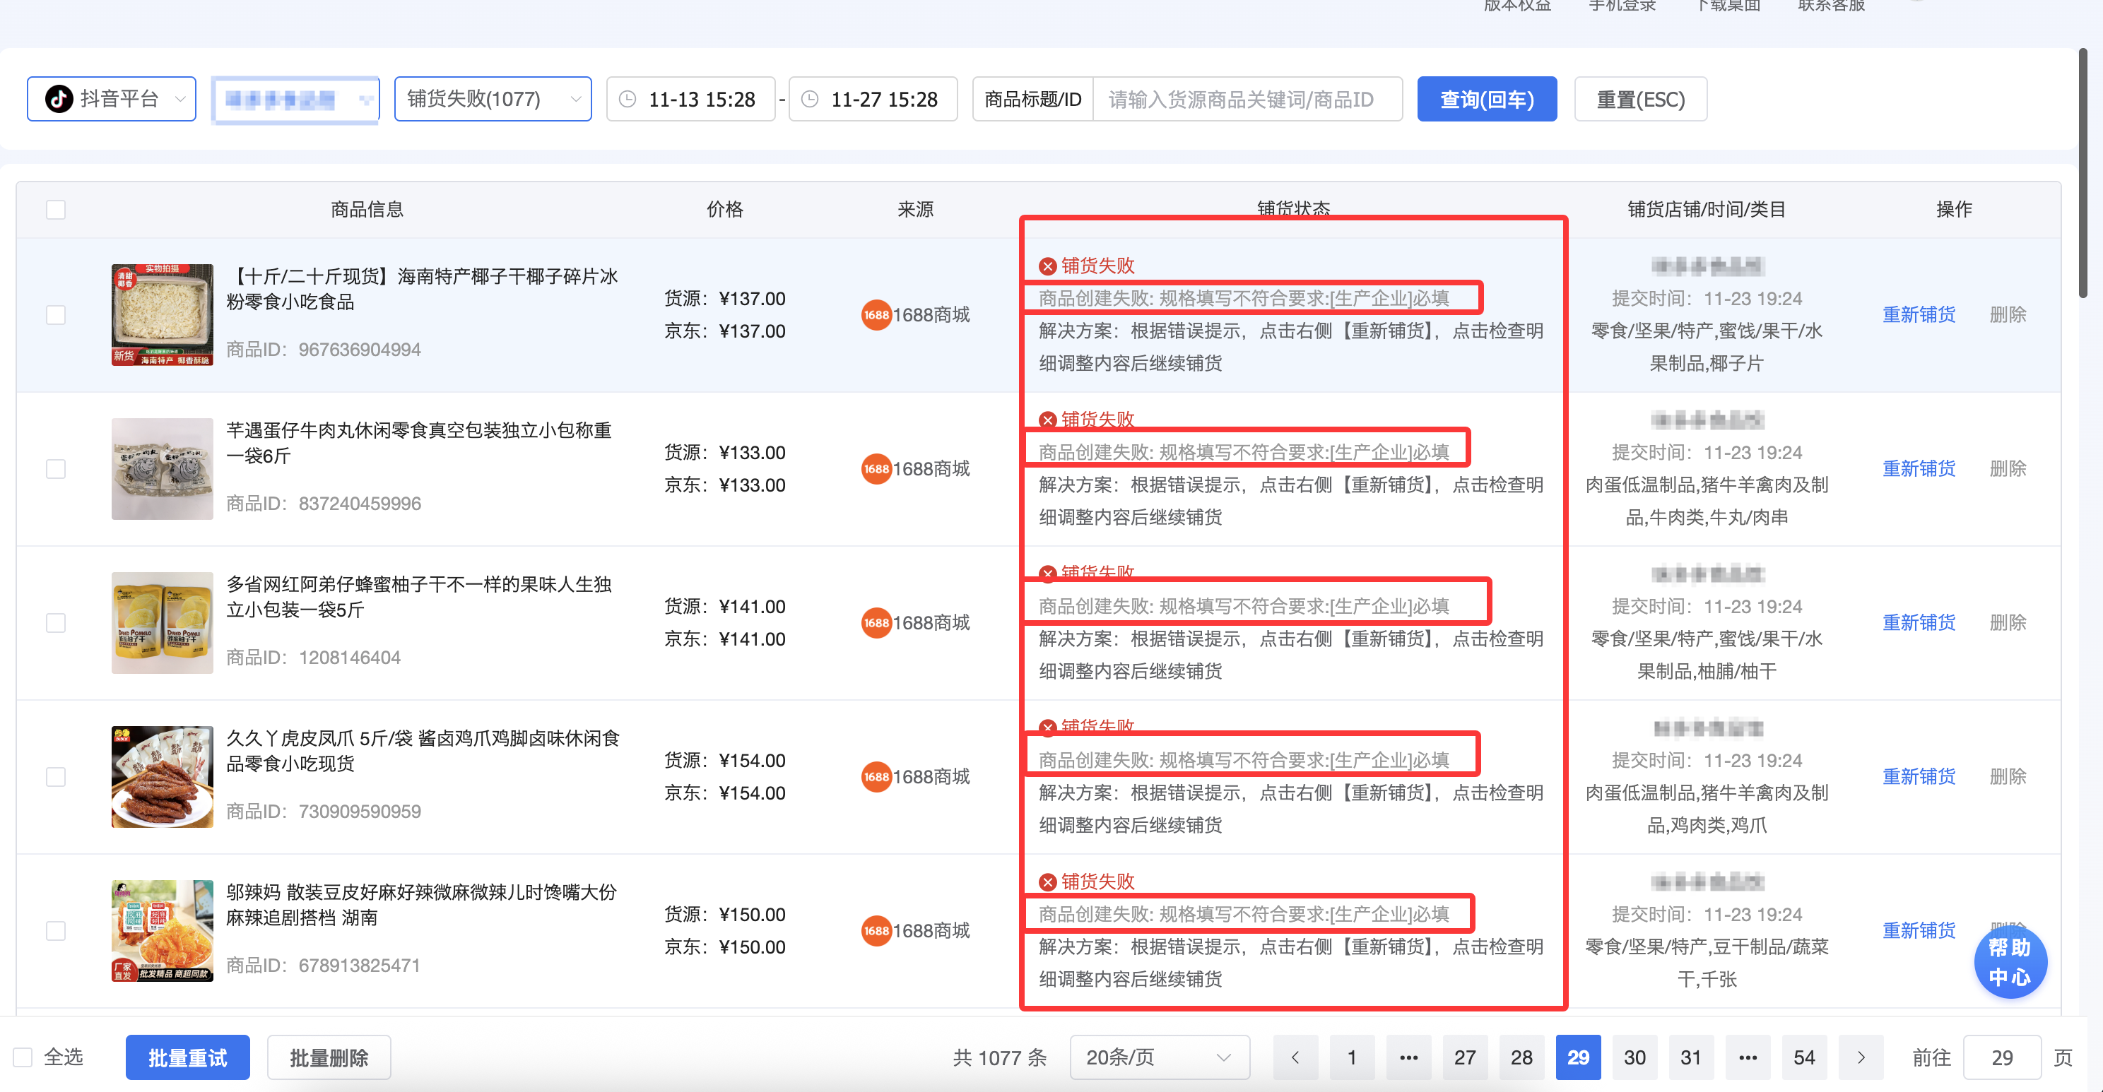Click the product keyword search input field
Screen dimensions: 2103x1092
[x=1247, y=99]
